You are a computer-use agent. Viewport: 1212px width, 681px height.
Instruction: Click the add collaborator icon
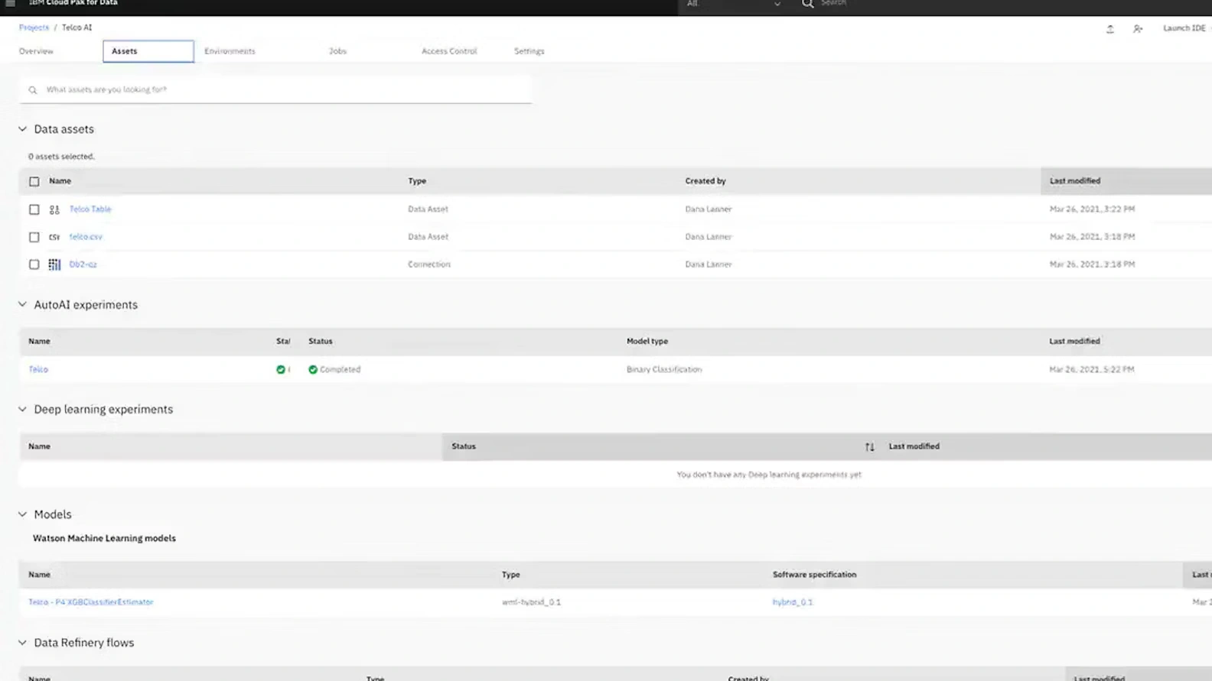(x=1138, y=29)
